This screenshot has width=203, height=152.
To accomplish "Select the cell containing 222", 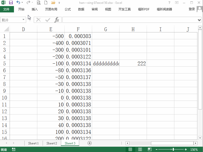I will [x=133, y=63].
